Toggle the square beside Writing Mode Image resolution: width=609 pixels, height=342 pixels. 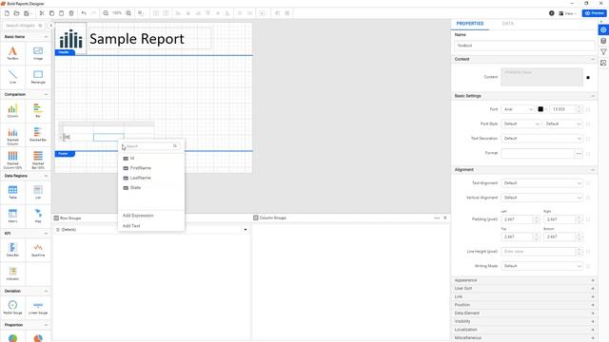588,266
